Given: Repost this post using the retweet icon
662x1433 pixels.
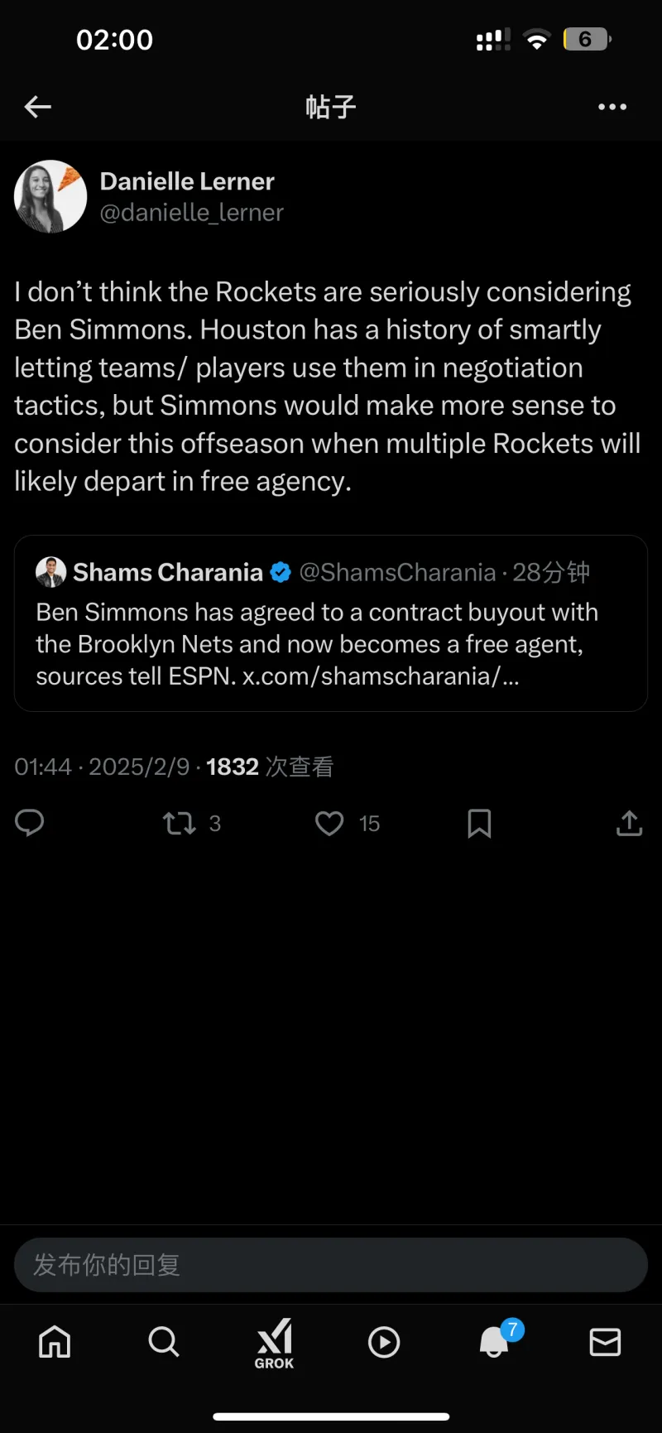Looking at the screenshot, I should coord(179,823).
